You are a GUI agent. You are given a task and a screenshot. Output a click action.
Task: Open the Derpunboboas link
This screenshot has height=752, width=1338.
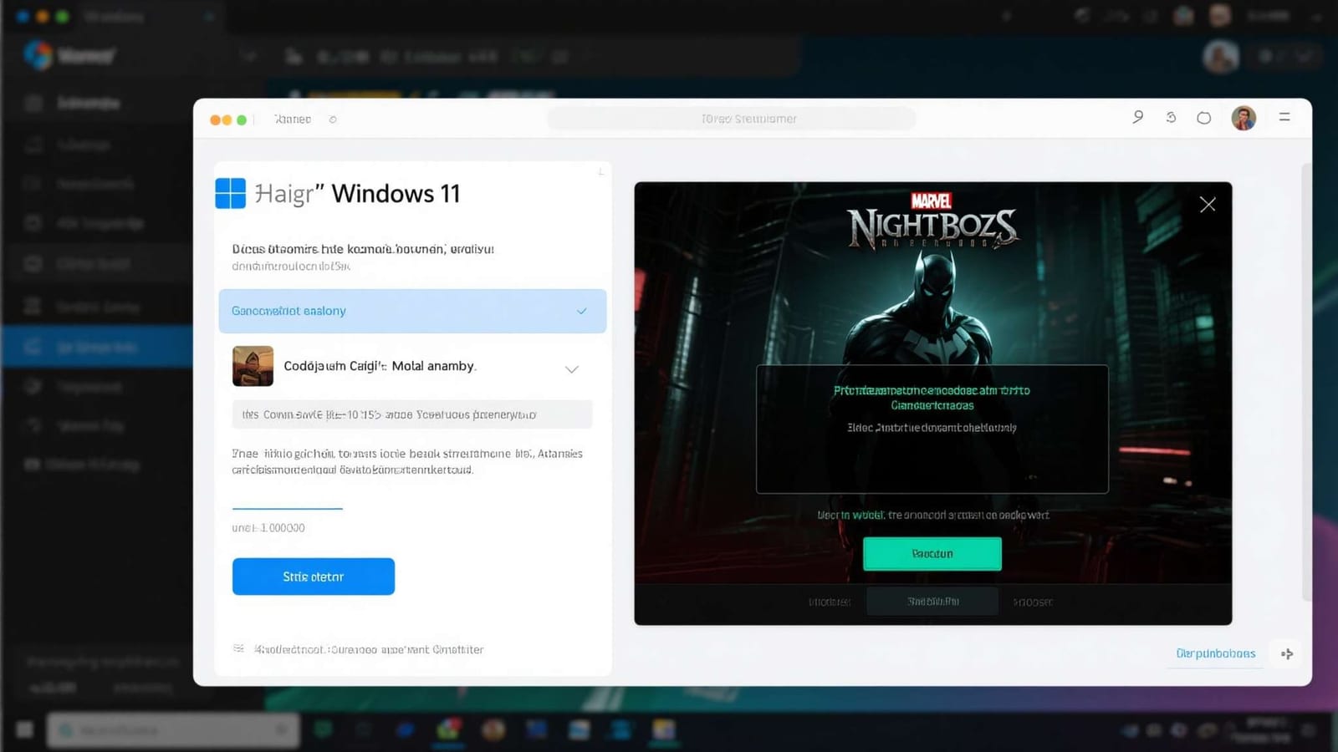click(x=1215, y=653)
